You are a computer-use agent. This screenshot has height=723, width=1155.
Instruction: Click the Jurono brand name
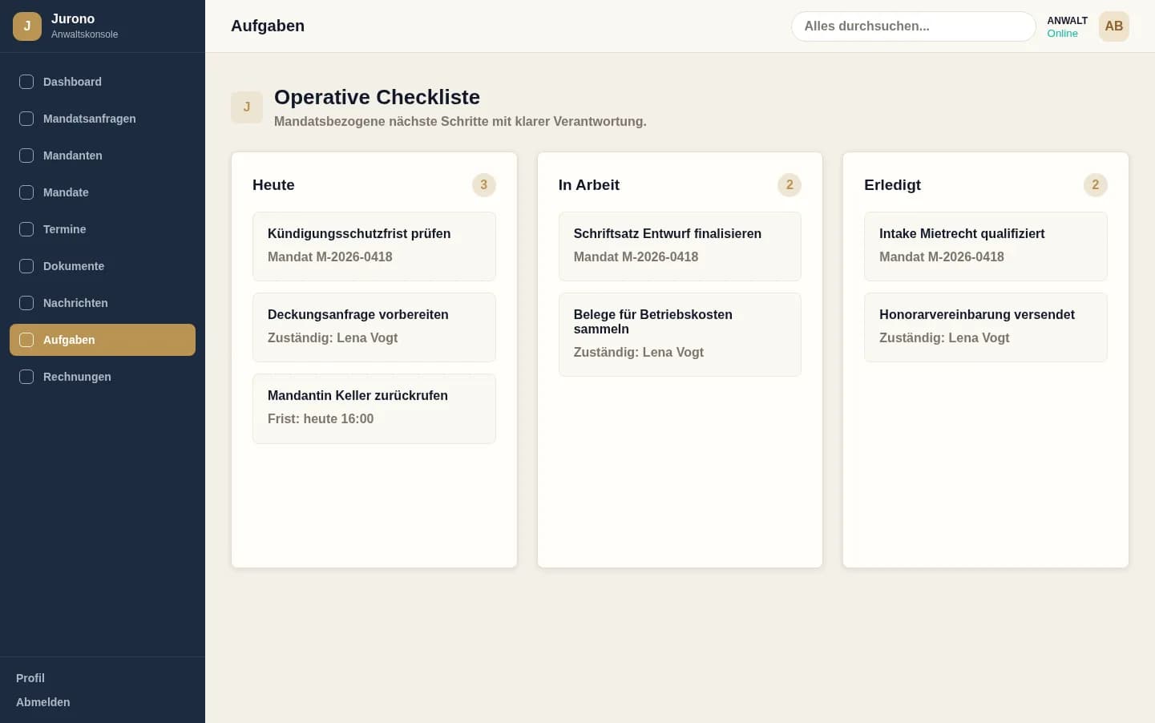tap(73, 18)
